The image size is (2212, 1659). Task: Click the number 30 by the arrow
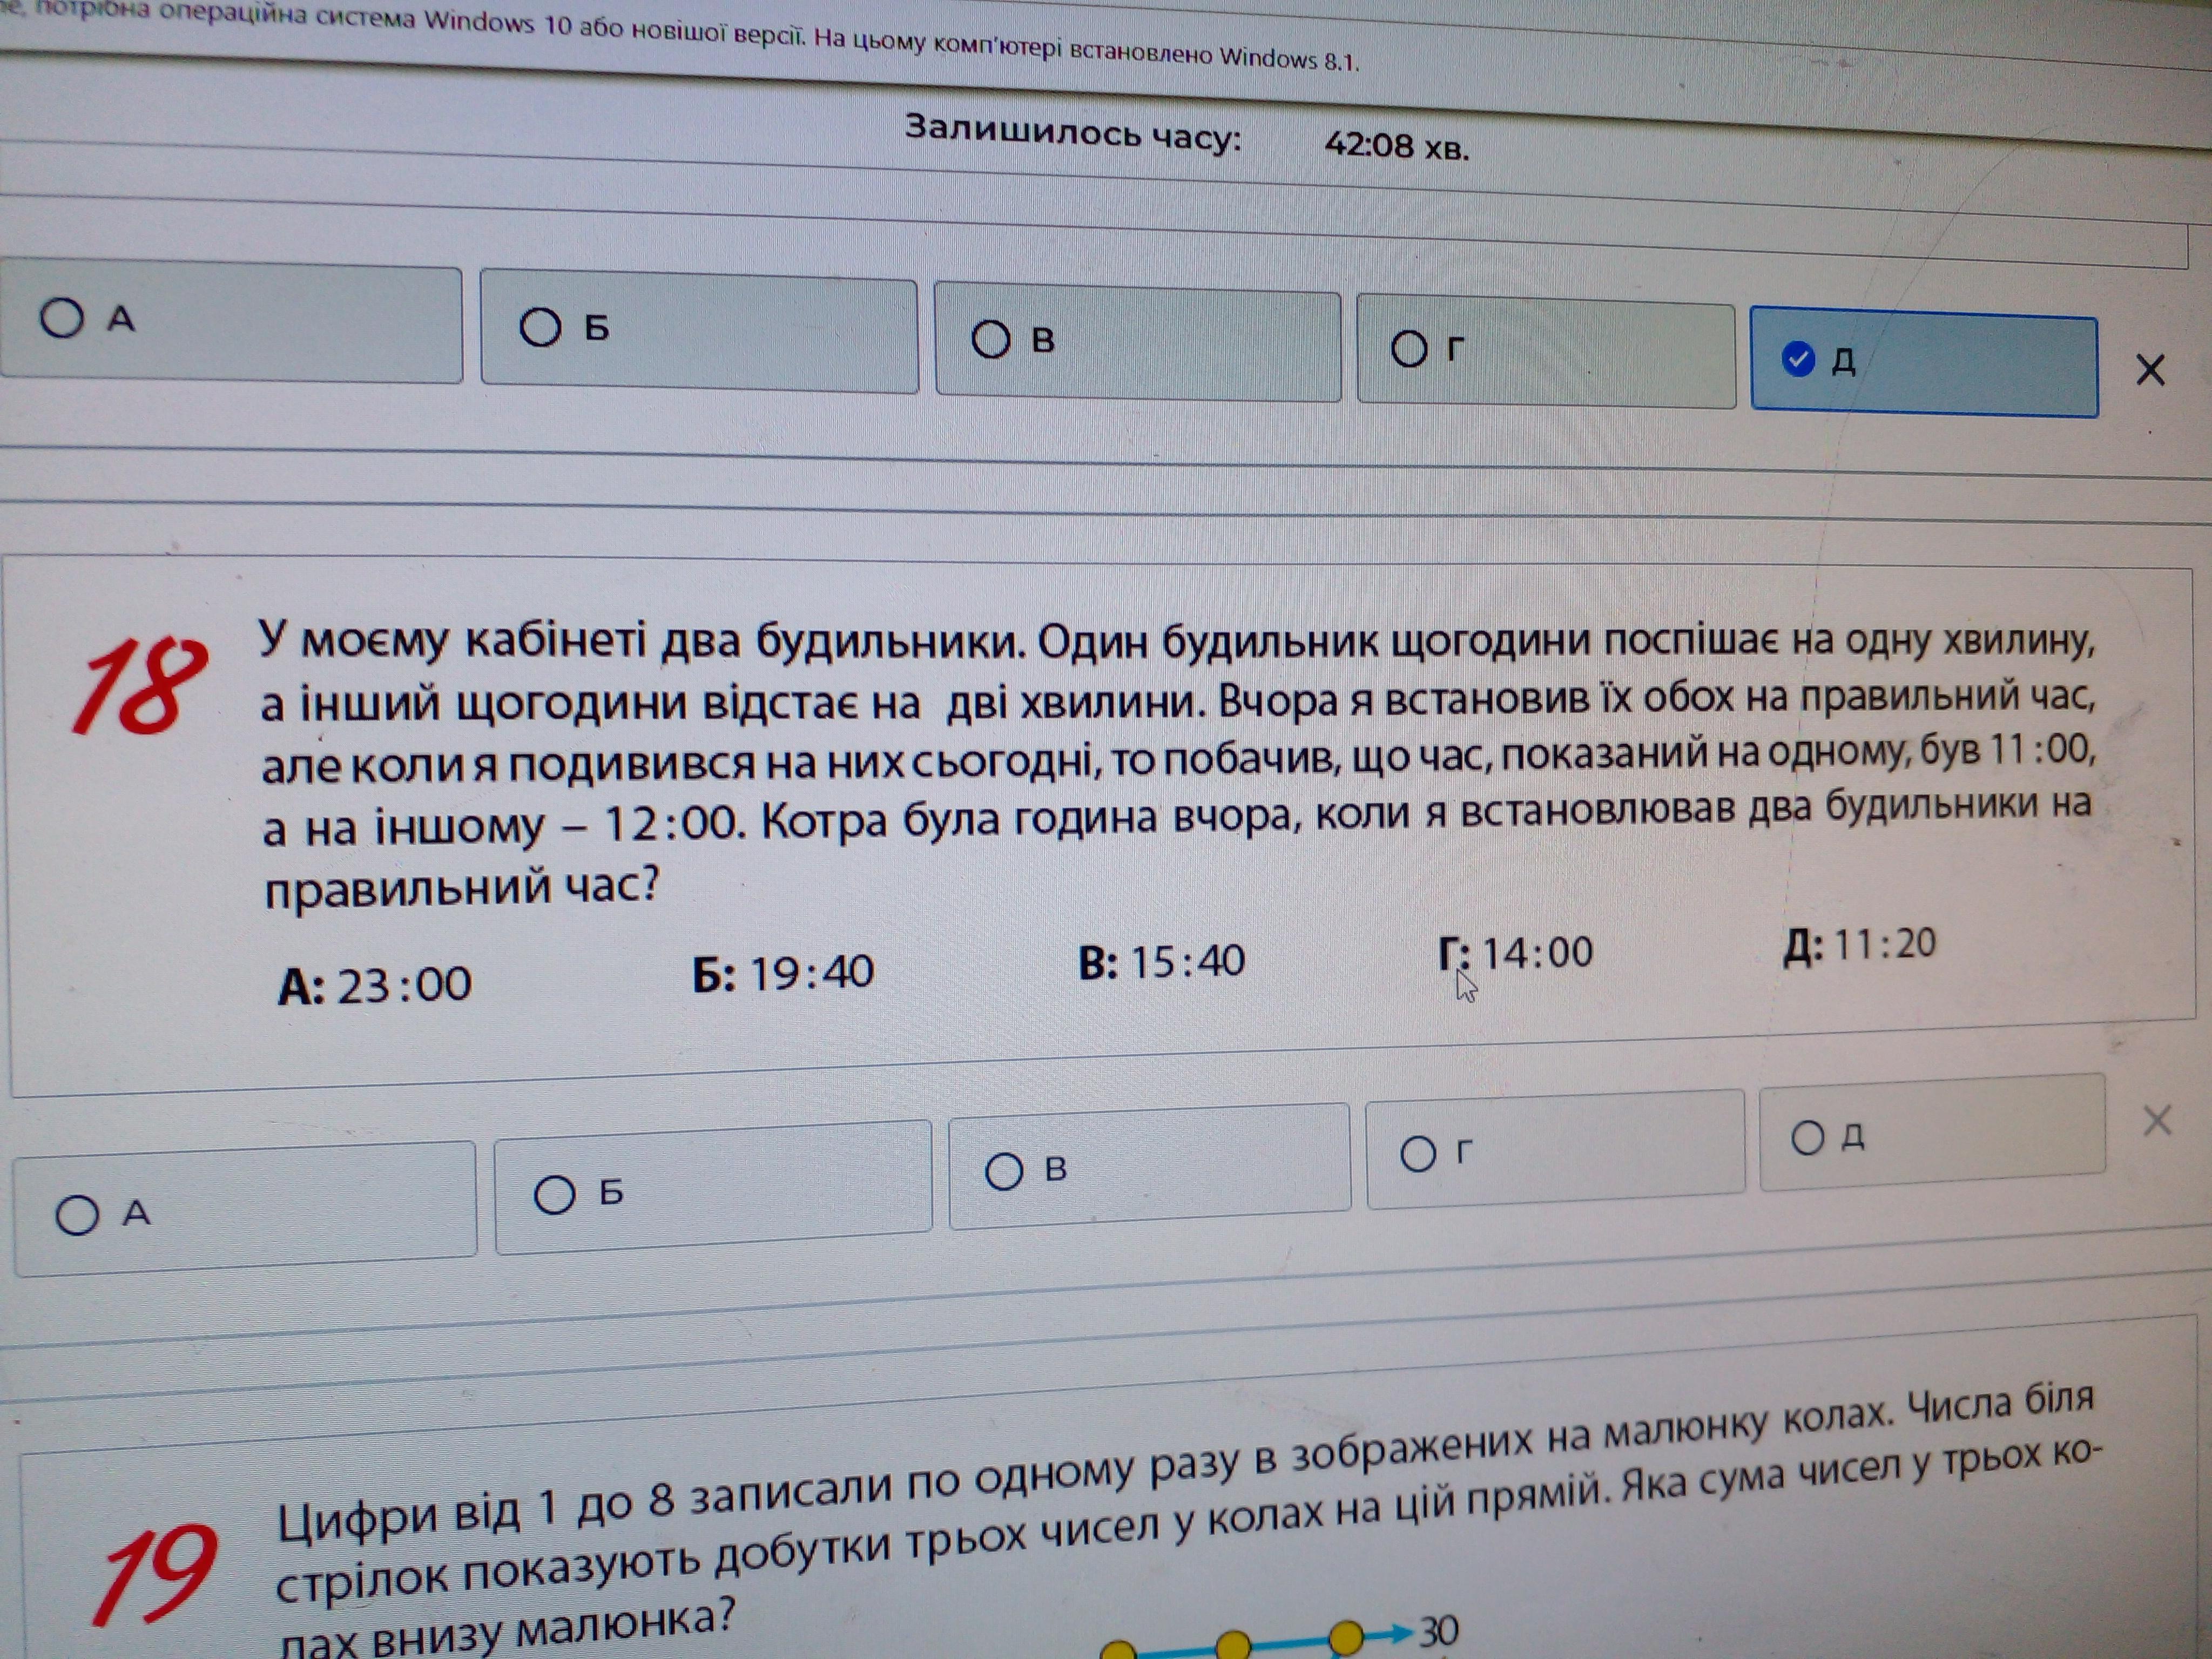click(1439, 1632)
